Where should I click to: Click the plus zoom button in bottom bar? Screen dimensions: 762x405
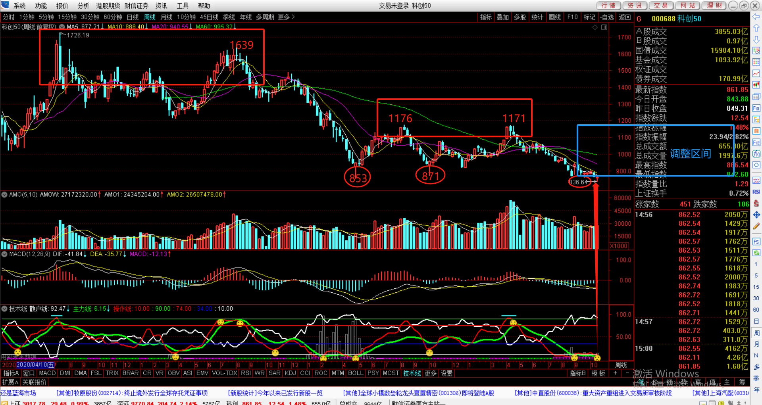[615, 373]
